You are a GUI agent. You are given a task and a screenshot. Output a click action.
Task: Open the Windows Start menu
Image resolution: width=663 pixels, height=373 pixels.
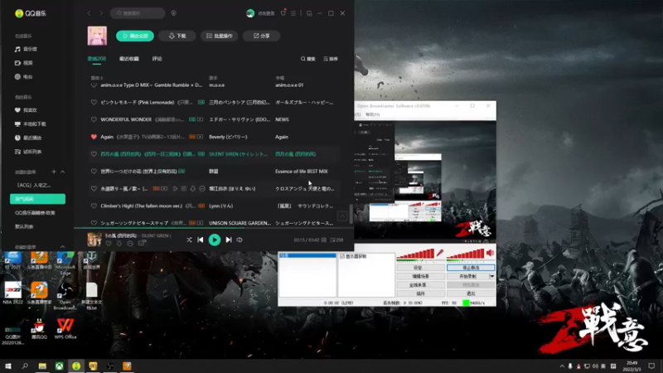[7, 366]
